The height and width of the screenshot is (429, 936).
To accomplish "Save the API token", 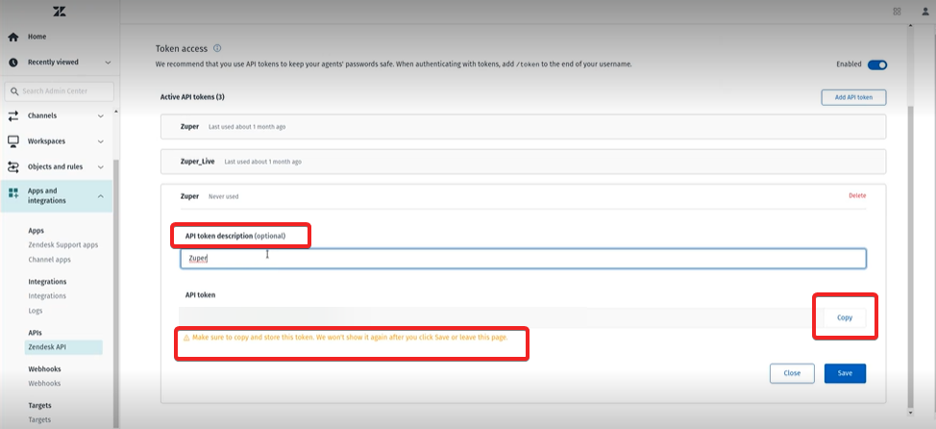I will (x=845, y=373).
